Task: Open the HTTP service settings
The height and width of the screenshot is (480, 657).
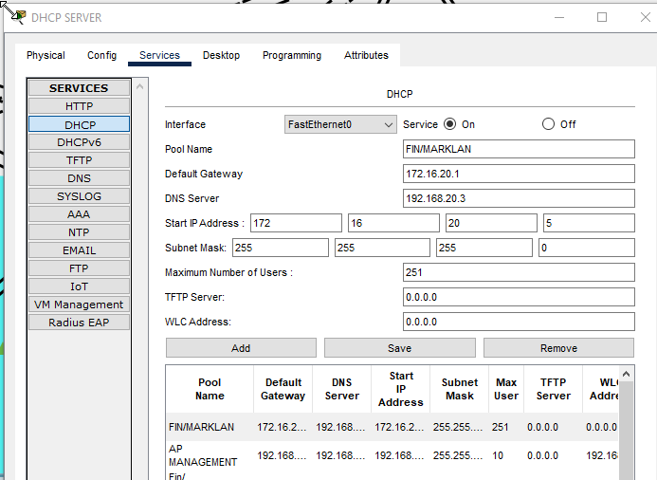Action: click(80, 106)
